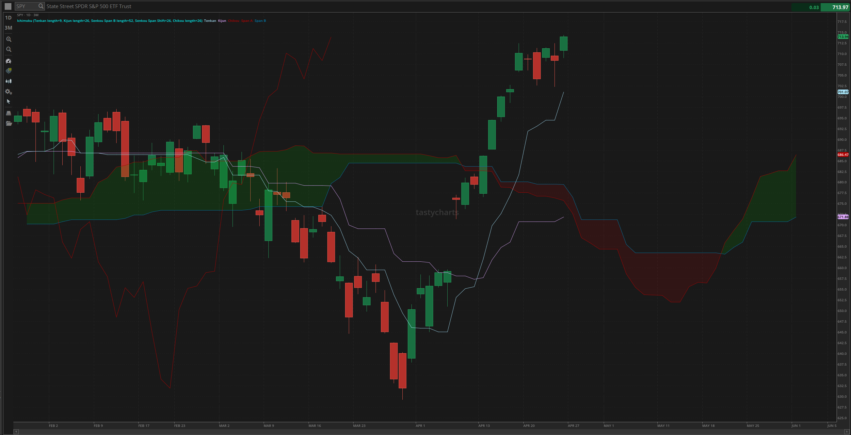Click the eraser/clear drawings icon
This screenshot has width=851, height=435.
[9, 113]
